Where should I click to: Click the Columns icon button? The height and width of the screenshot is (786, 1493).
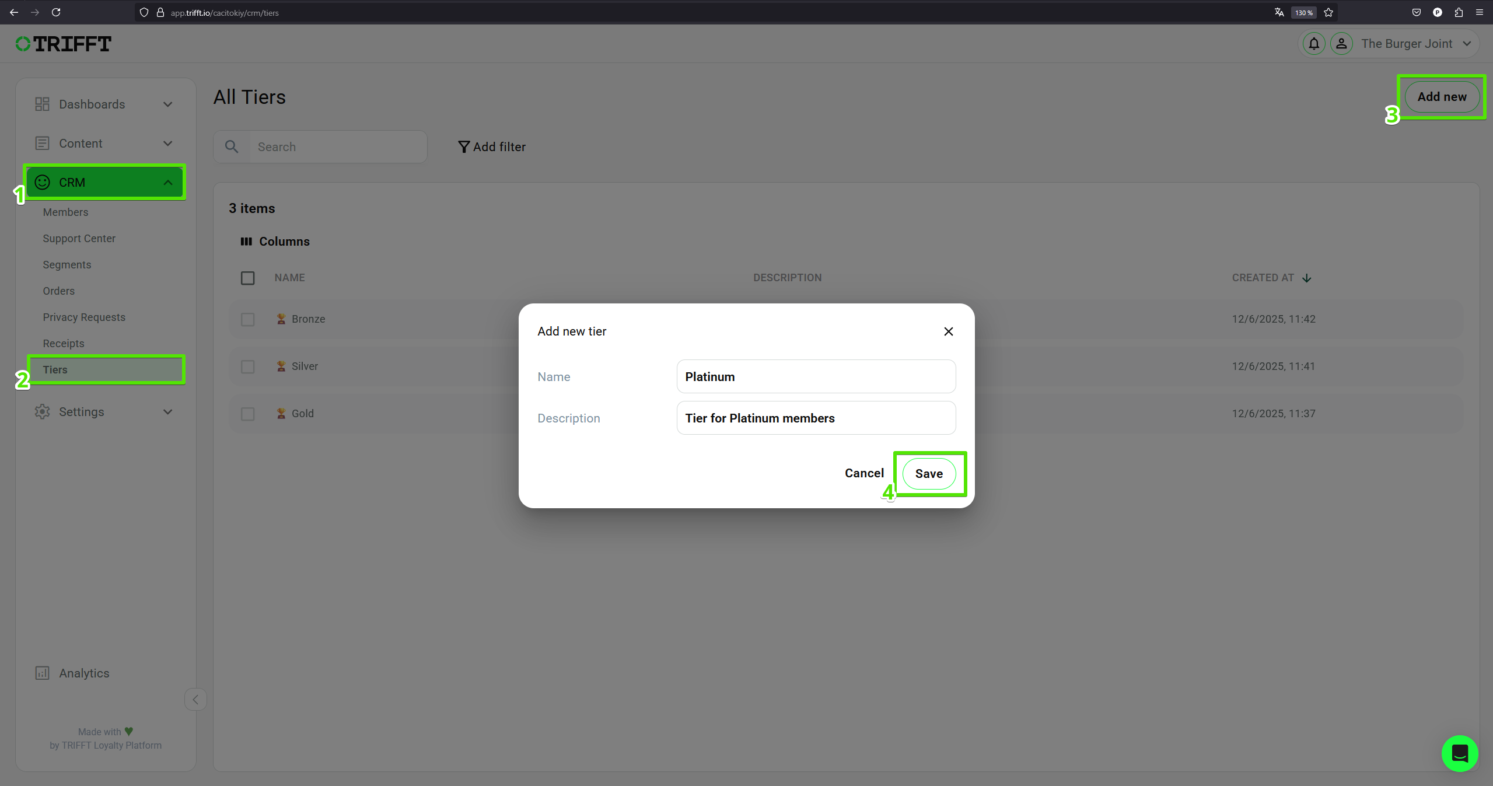pyautogui.click(x=246, y=242)
